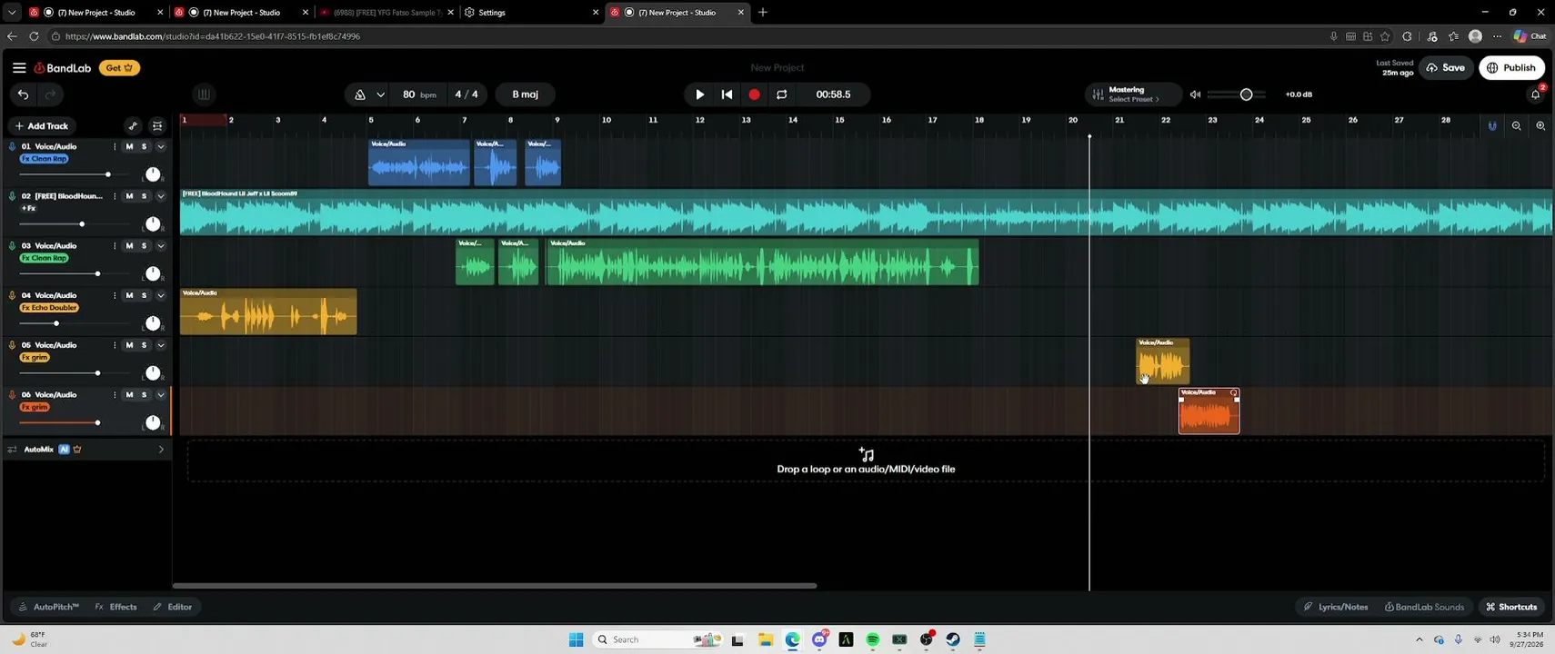
Task: Return to the beginning of the project
Action: pos(727,94)
